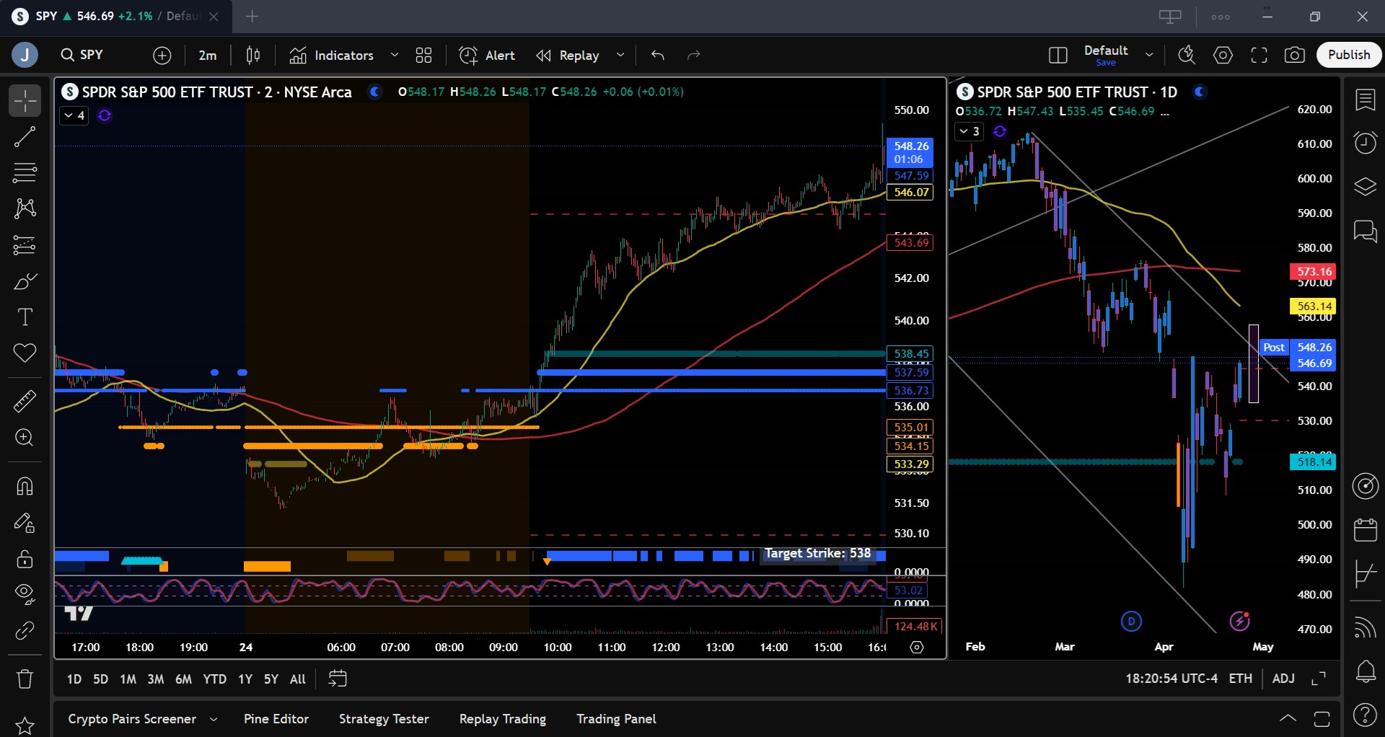Click the Publish button

pos(1349,55)
